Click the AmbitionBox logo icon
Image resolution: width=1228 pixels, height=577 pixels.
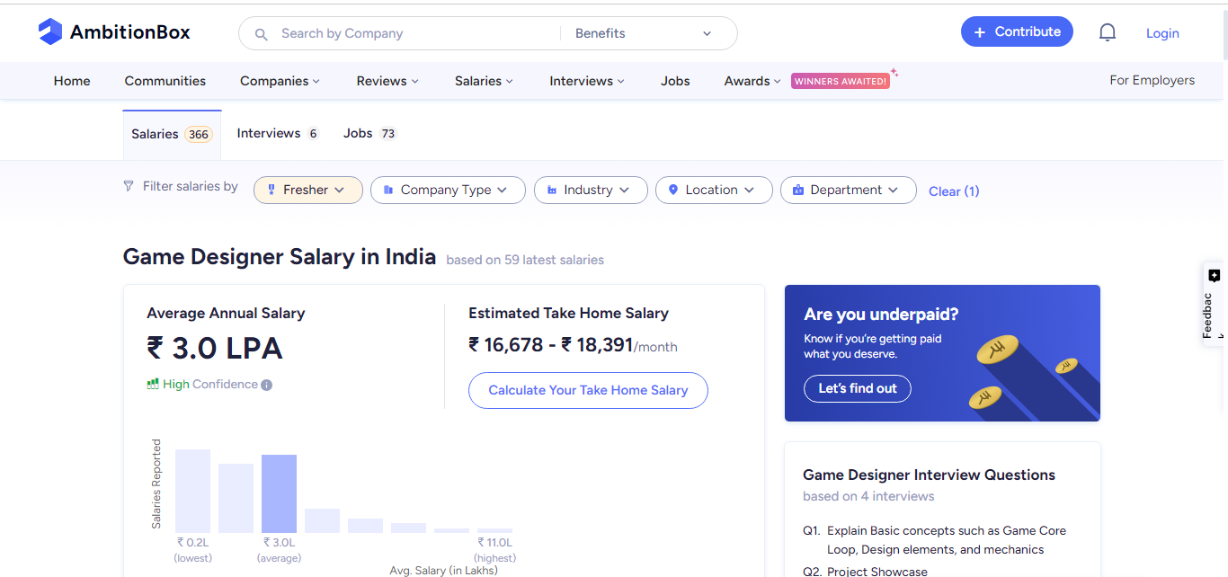pos(50,32)
